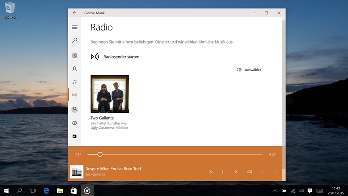Click the total duration 4:29
Viewport: 348px width, 196px height.
click(x=272, y=154)
